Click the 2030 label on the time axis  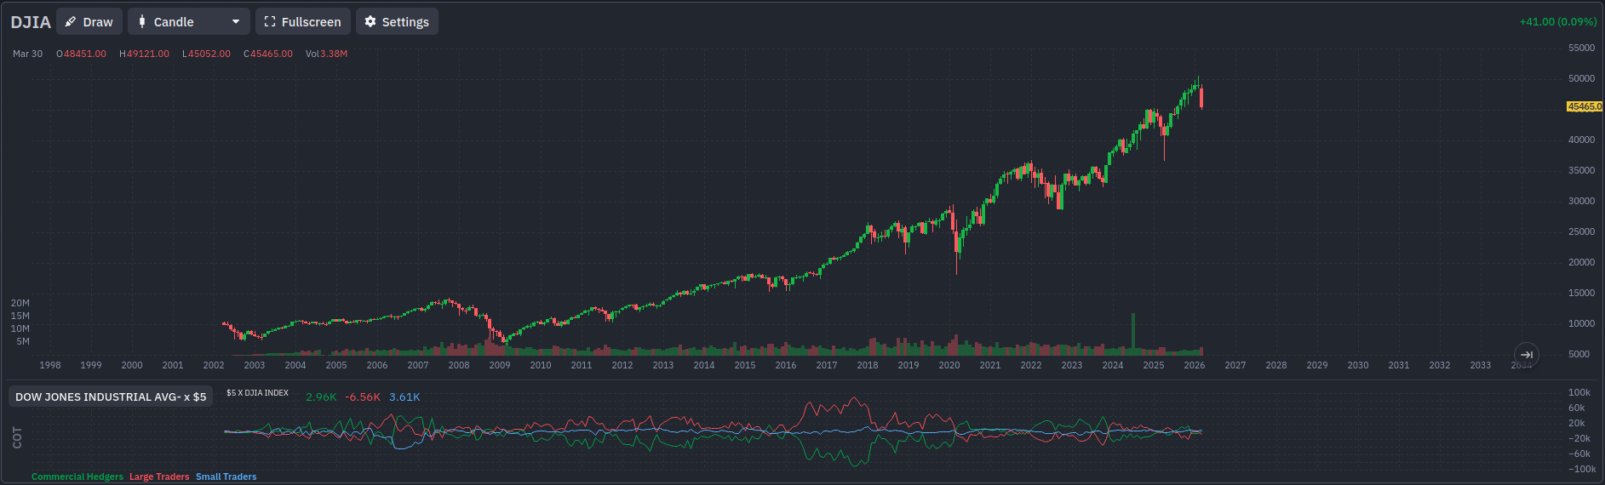[x=1358, y=365]
